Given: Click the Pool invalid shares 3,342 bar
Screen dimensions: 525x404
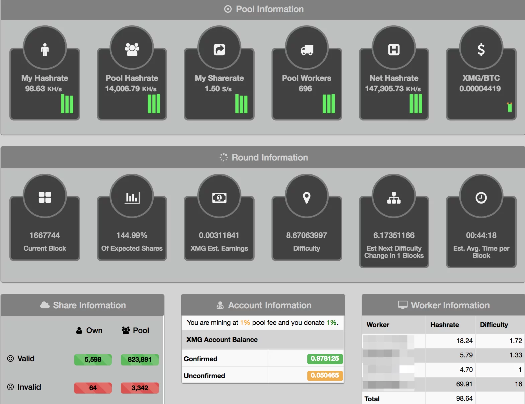Looking at the screenshot, I should coord(140,388).
